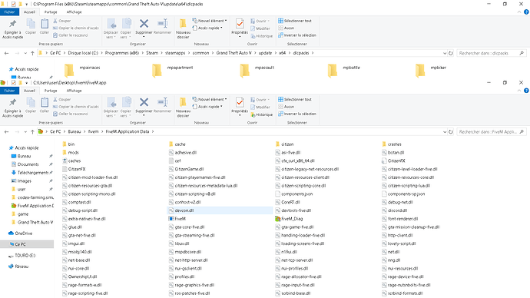530x298 pixels.
Task: Click Grand Theft Auto V breadcrumb in dlcpacks
Action: pos(234,53)
